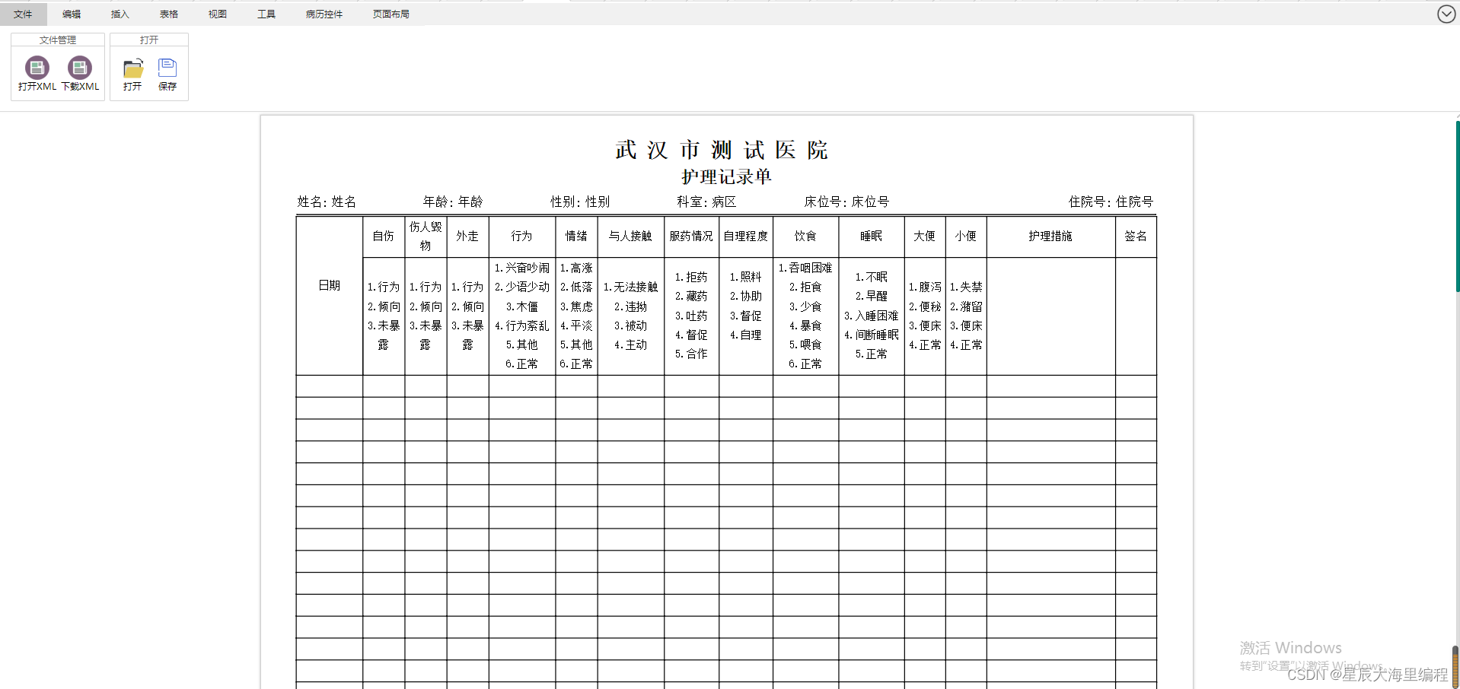Click the 护理措施 column header
Image resolution: width=1460 pixels, height=689 pixels.
(1050, 237)
